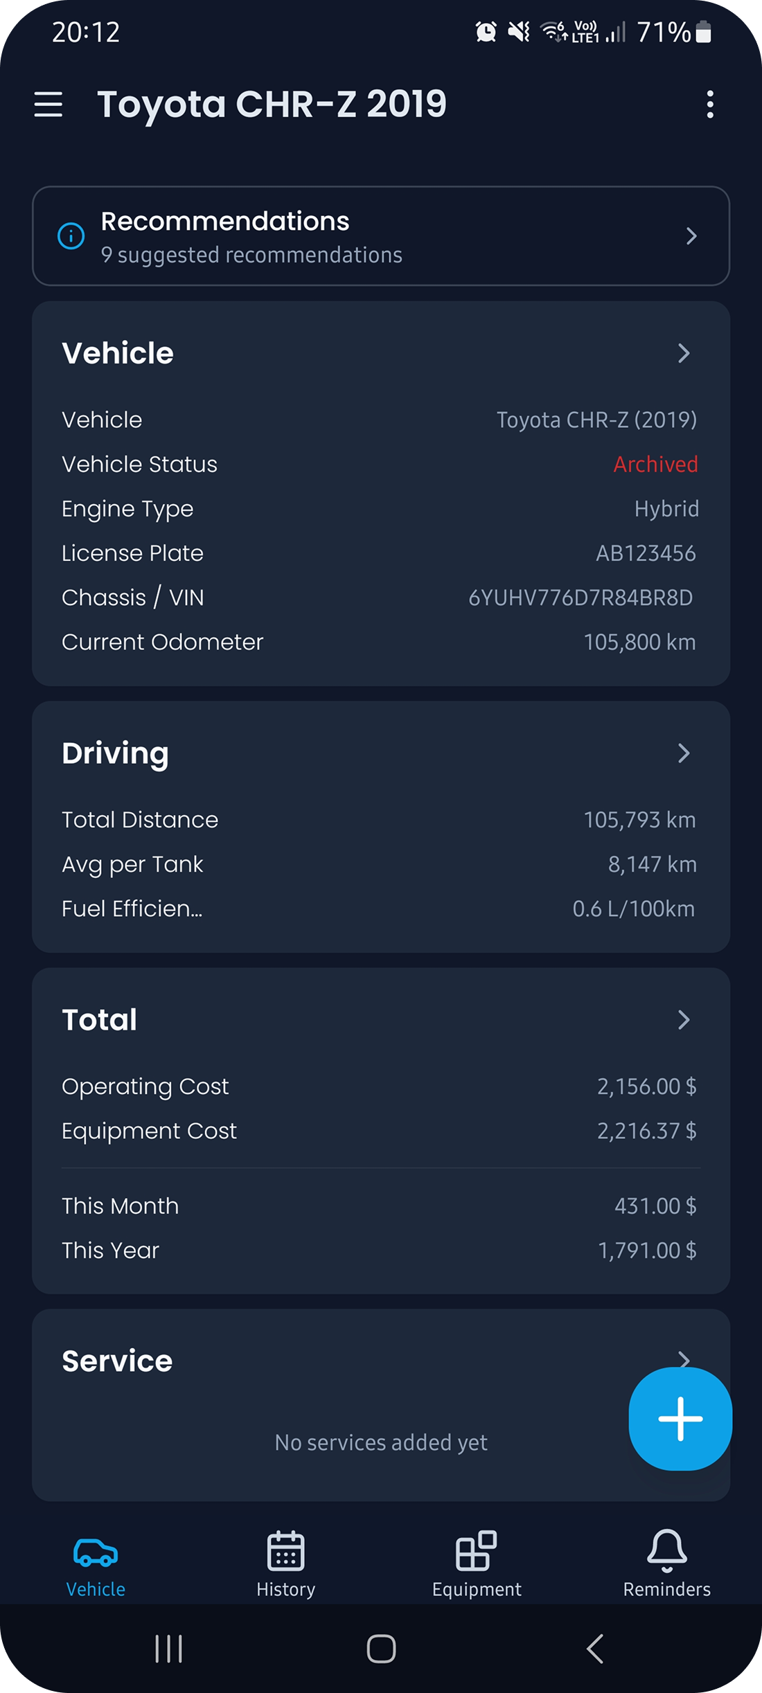Viewport: 762px width, 1693px height.
Task: Expand the Vehicle section chevron
Action: point(684,354)
